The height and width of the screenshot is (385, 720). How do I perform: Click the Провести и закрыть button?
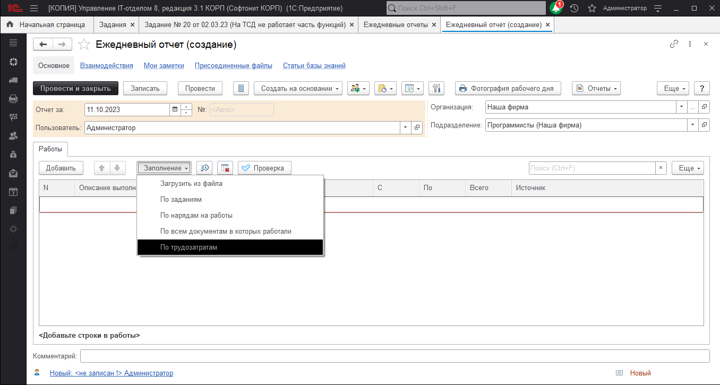click(75, 89)
